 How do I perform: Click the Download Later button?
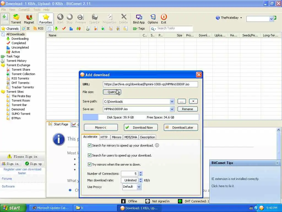pos(181,128)
